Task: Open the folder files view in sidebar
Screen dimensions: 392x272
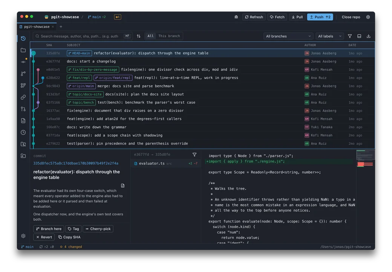Action: pyautogui.click(x=23, y=50)
